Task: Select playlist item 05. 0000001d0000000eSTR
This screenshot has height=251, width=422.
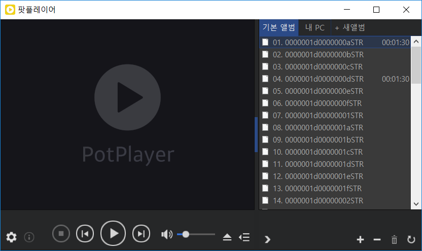Action: pos(335,91)
